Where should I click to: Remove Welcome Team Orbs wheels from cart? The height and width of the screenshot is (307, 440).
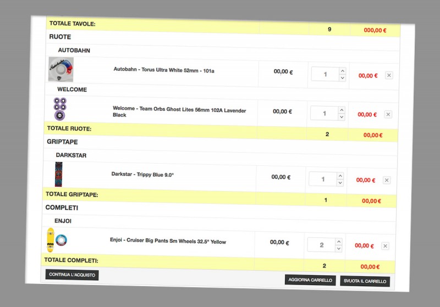388,114
